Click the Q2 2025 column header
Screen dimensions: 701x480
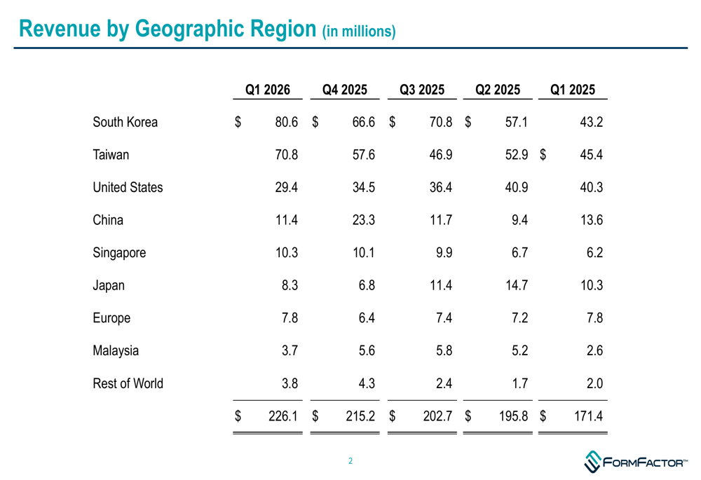[499, 90]
